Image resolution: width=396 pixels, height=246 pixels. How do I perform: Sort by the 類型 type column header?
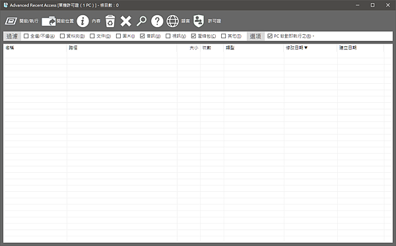click(254, 47)
